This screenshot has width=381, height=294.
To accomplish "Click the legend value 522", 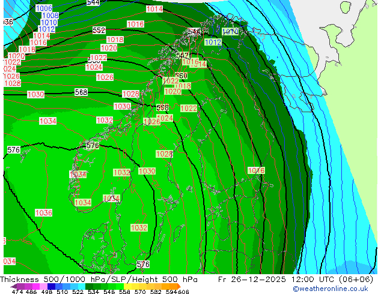I will pyautogui.click(x=78, y=292).
